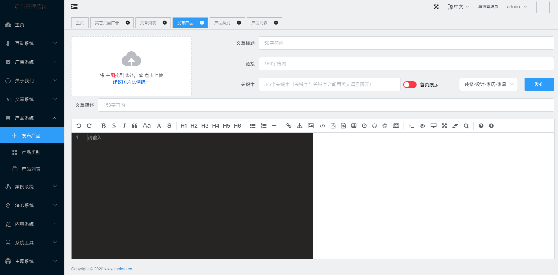
Task: Open the www.moinfo.cn footer link
Action: [118, 269]
